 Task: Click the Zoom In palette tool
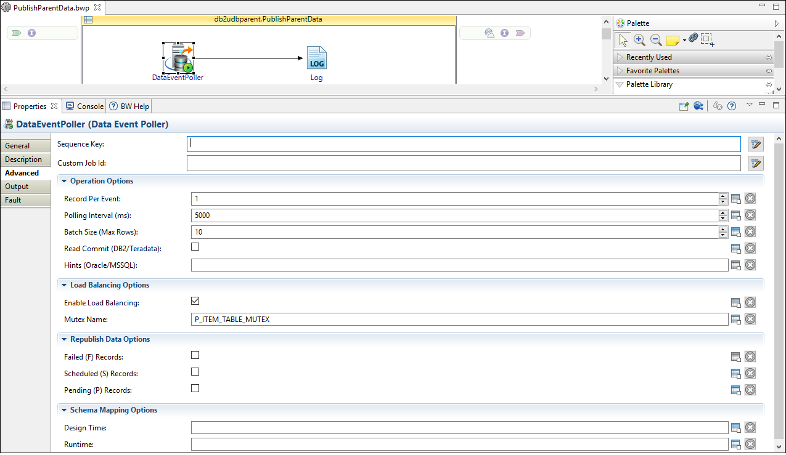[x=639, y=40]
